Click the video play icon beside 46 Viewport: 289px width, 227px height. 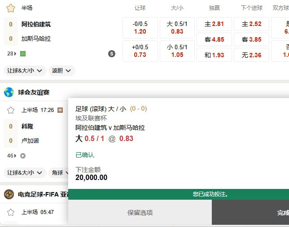pyautogui.click(x=23, y=156)
